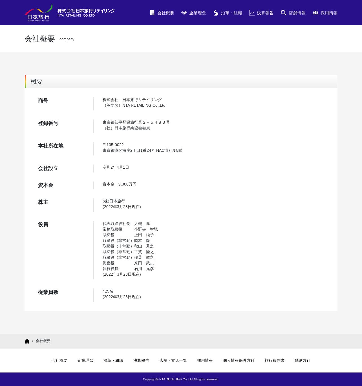
Task: Click 会社概要 in the breadcrumb trail
Action: pos(43,341)
